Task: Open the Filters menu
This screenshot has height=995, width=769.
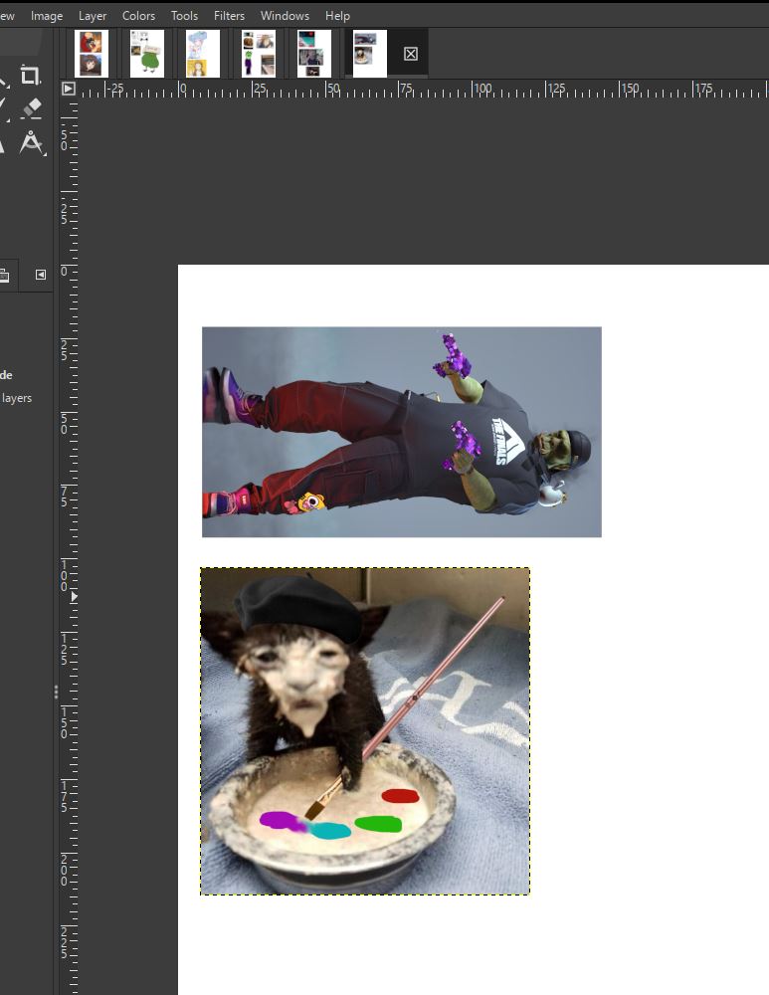Action: [229, 16]
